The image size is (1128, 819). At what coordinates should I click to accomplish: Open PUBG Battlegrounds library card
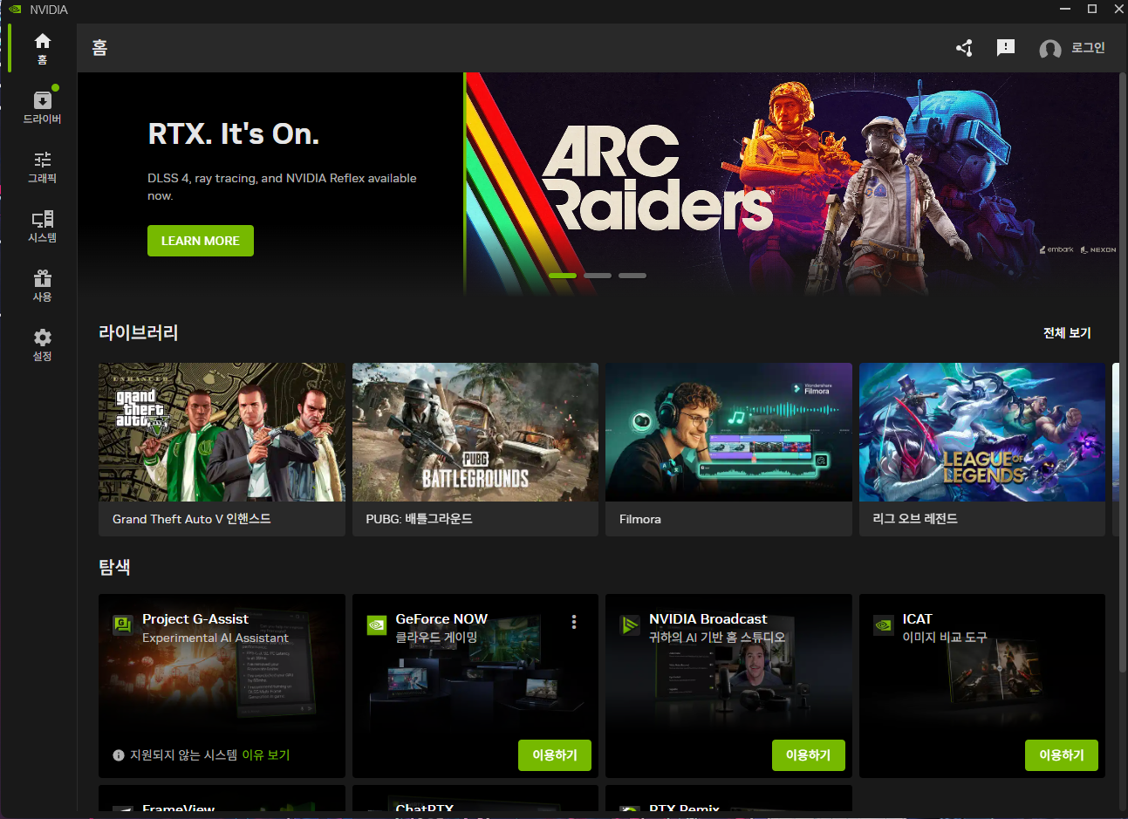click(x=475, y=449)
